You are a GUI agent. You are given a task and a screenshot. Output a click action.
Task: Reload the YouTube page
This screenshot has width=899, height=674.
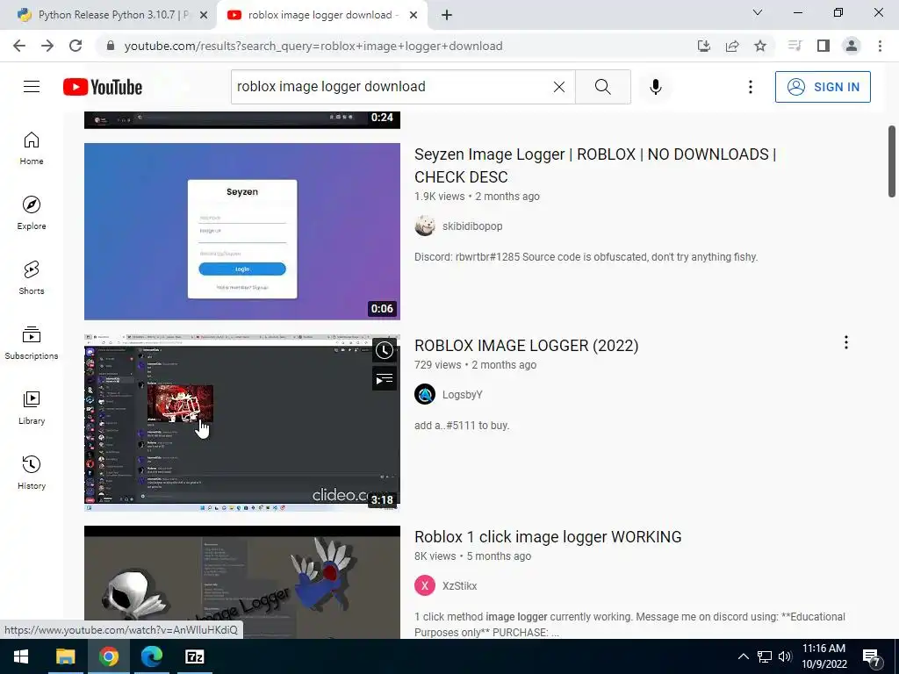click(x=76, y=46)
